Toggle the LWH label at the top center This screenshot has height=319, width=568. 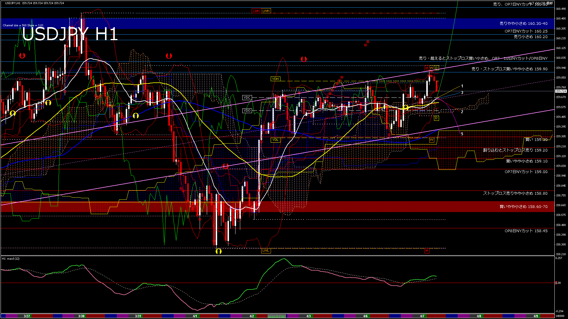[x=266, y=11]
